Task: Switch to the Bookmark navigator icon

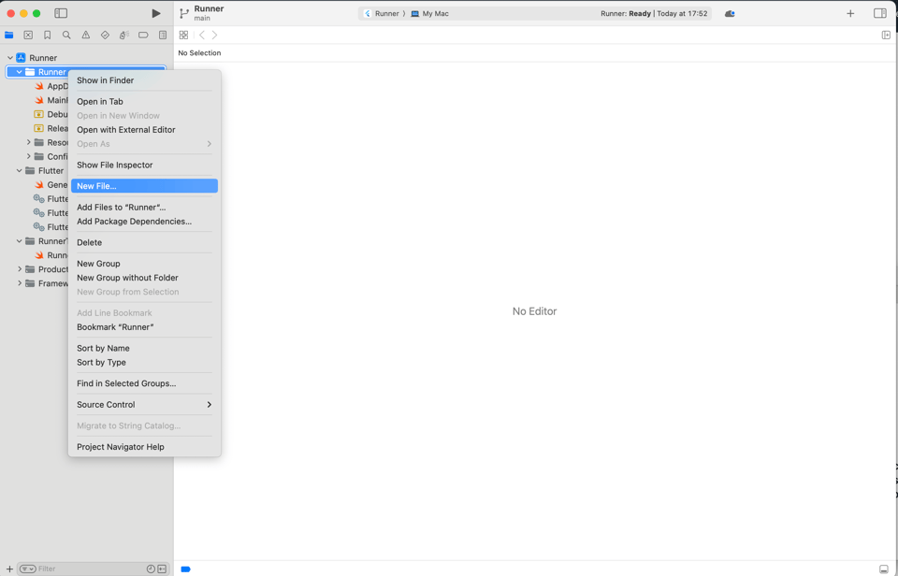Action: tap(48, 36)
